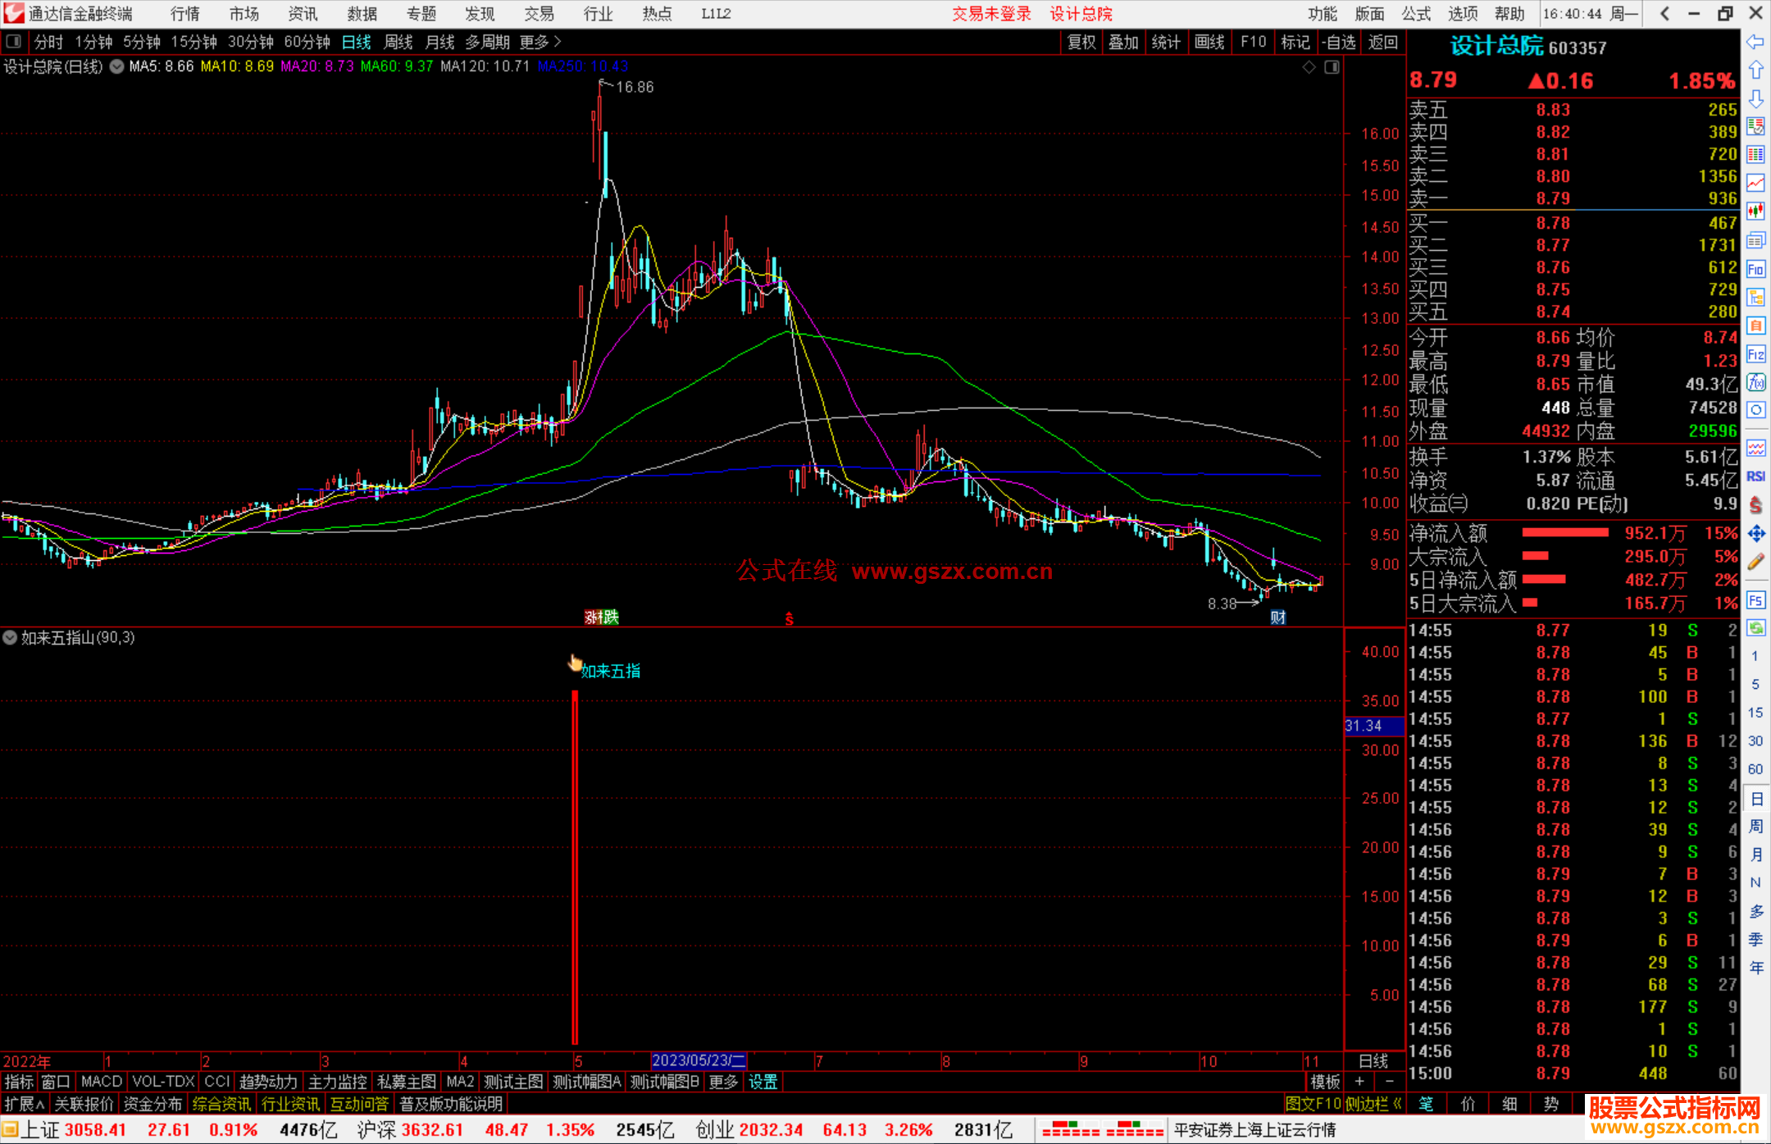Open the F10 company info sidebar icon

point(1755,269)
